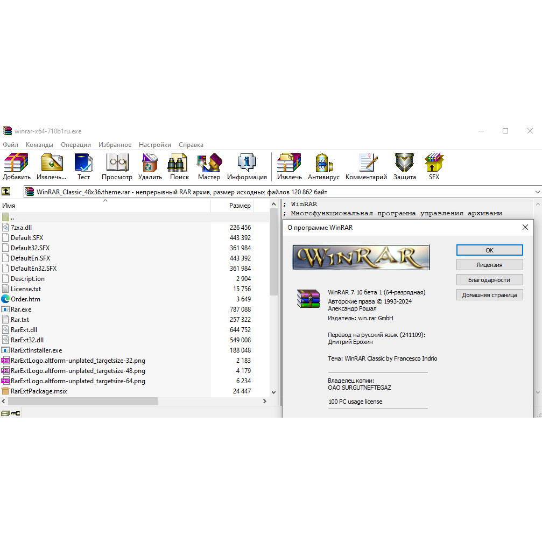Open the Настройки menu
542x542 pixels.
155,145
